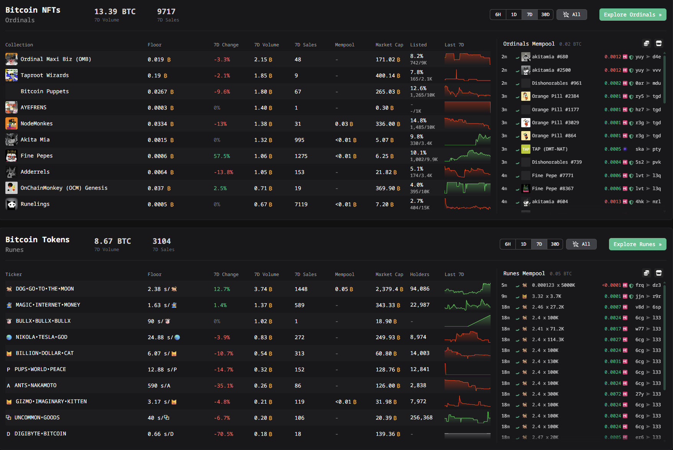Image resolution: width=673 pixels, height=450 pixels.
Task: Click the store icon in Ordinals Mempool header
Action: (659, 43)
